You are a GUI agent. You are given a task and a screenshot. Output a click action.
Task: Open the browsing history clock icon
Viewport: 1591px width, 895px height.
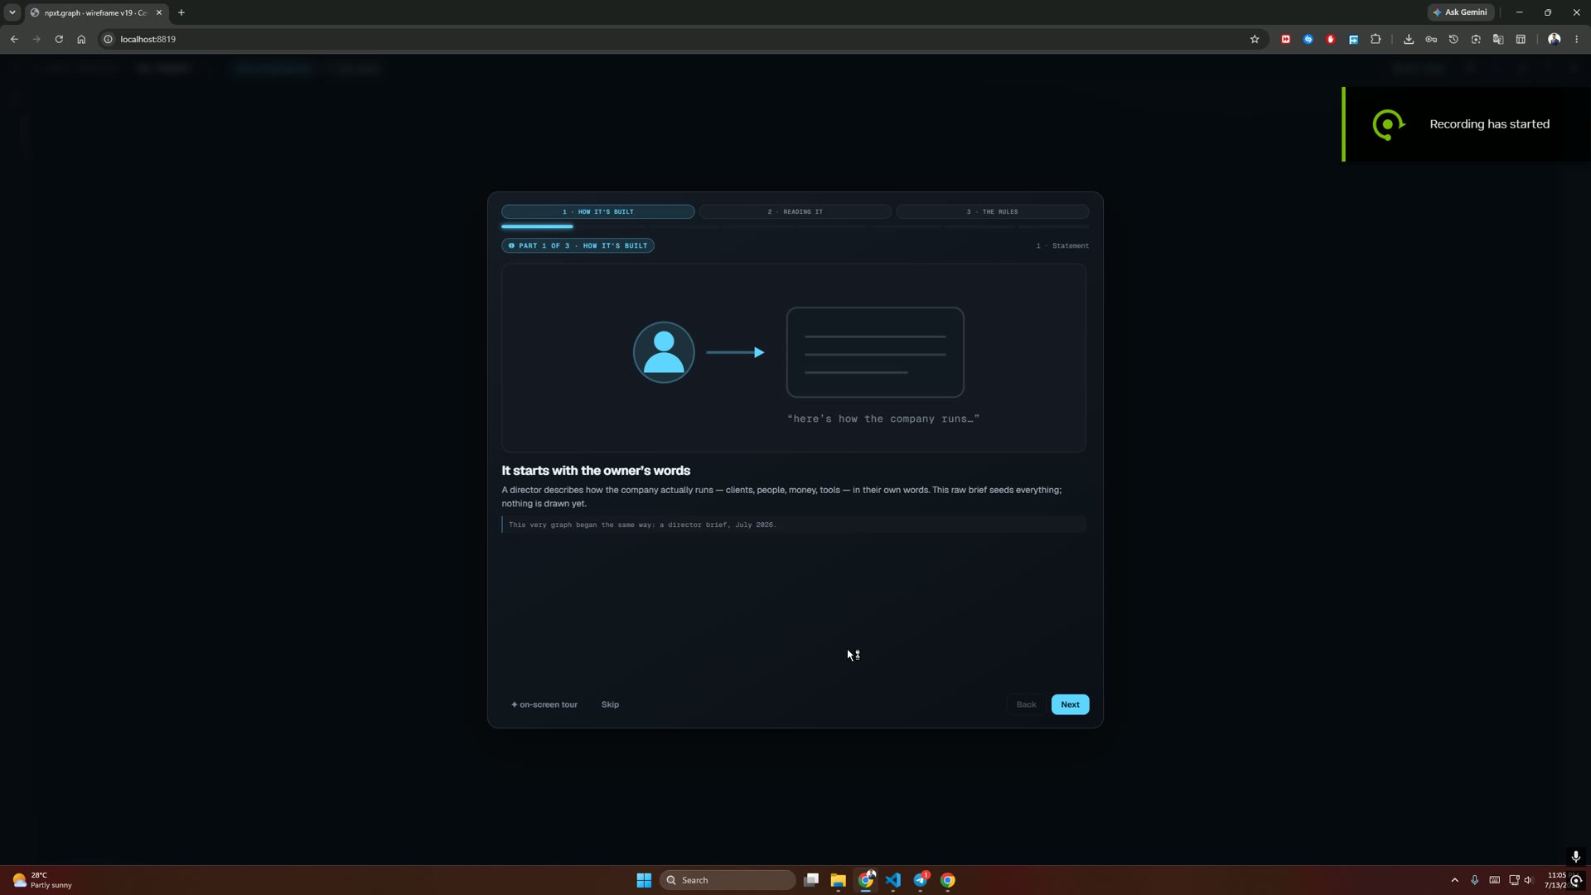click(x=1453, y=39)
